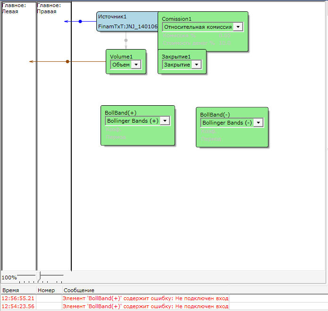328x311 pixels.
Task: Open the Закрытие dropdown in Закрытие1
Action: tap(196, 65)
